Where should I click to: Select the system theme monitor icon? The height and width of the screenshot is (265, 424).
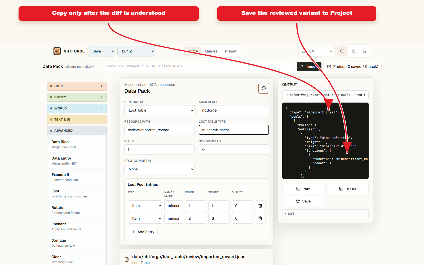click(x=342, y=51)
